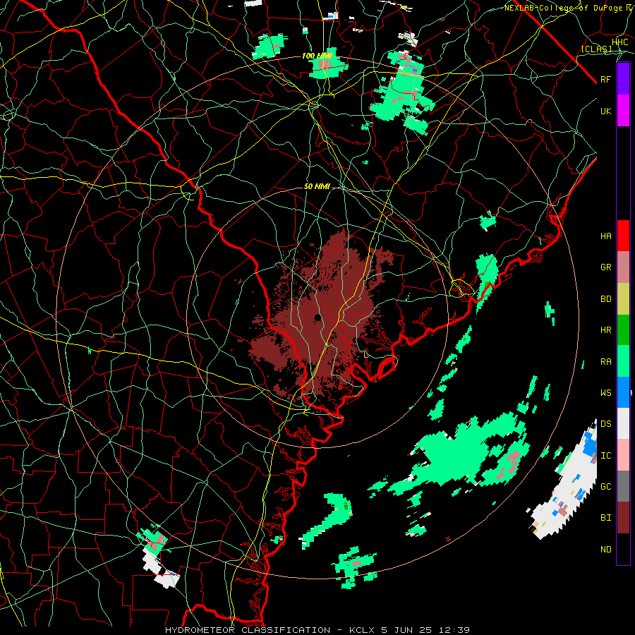635x635 pixels.
Task: Select the light pink IC legend swatch
Action: (x=623, y=455)
